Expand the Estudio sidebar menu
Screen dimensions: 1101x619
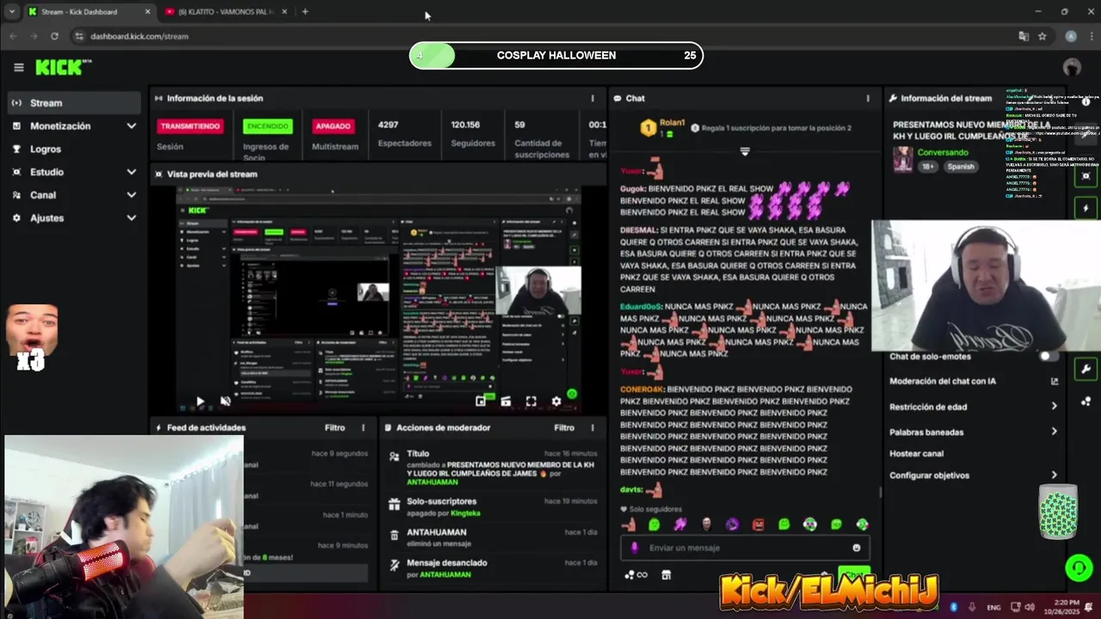(x=73, y=172)
